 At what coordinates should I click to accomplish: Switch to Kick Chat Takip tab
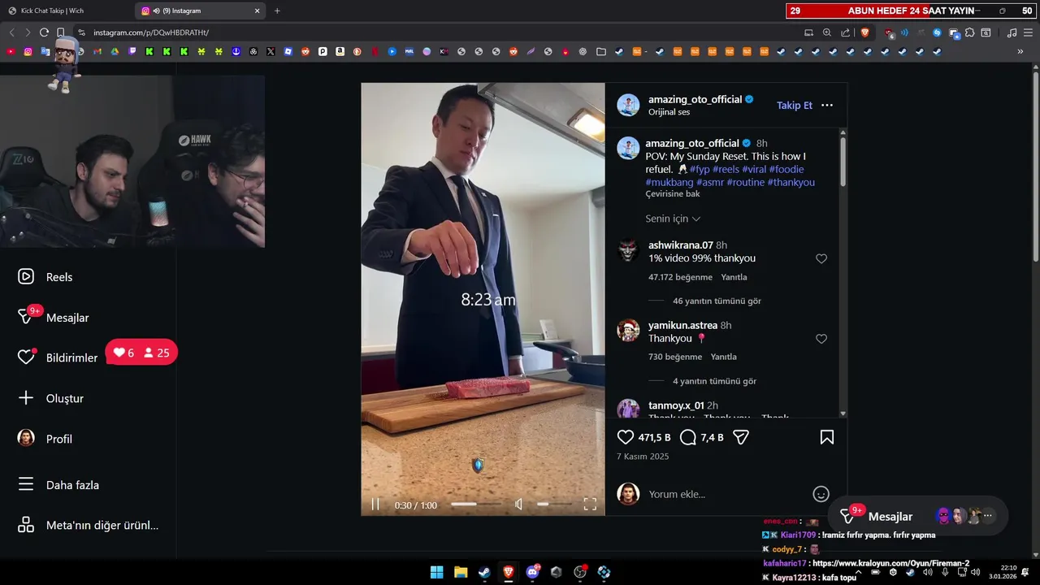pos(67,11)
